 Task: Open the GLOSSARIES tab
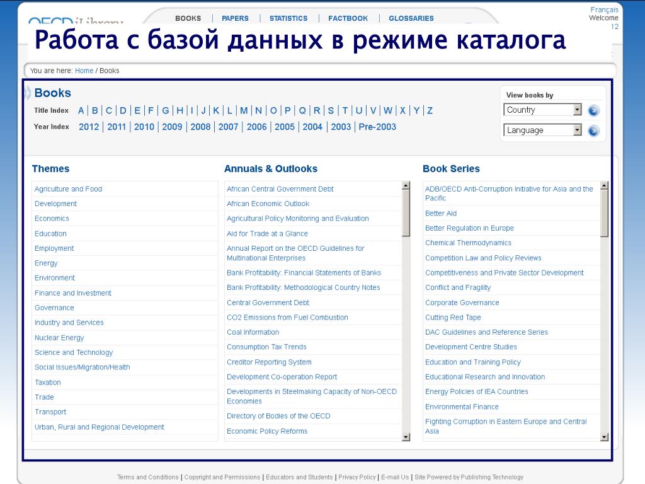(411, 18)
